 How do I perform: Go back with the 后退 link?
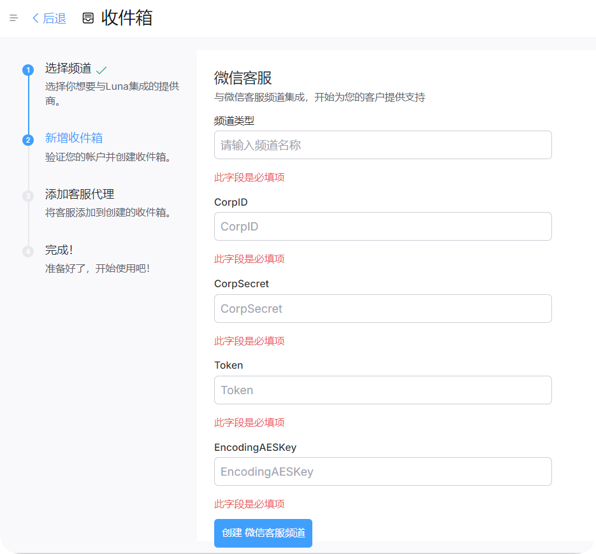pos(49,18)
